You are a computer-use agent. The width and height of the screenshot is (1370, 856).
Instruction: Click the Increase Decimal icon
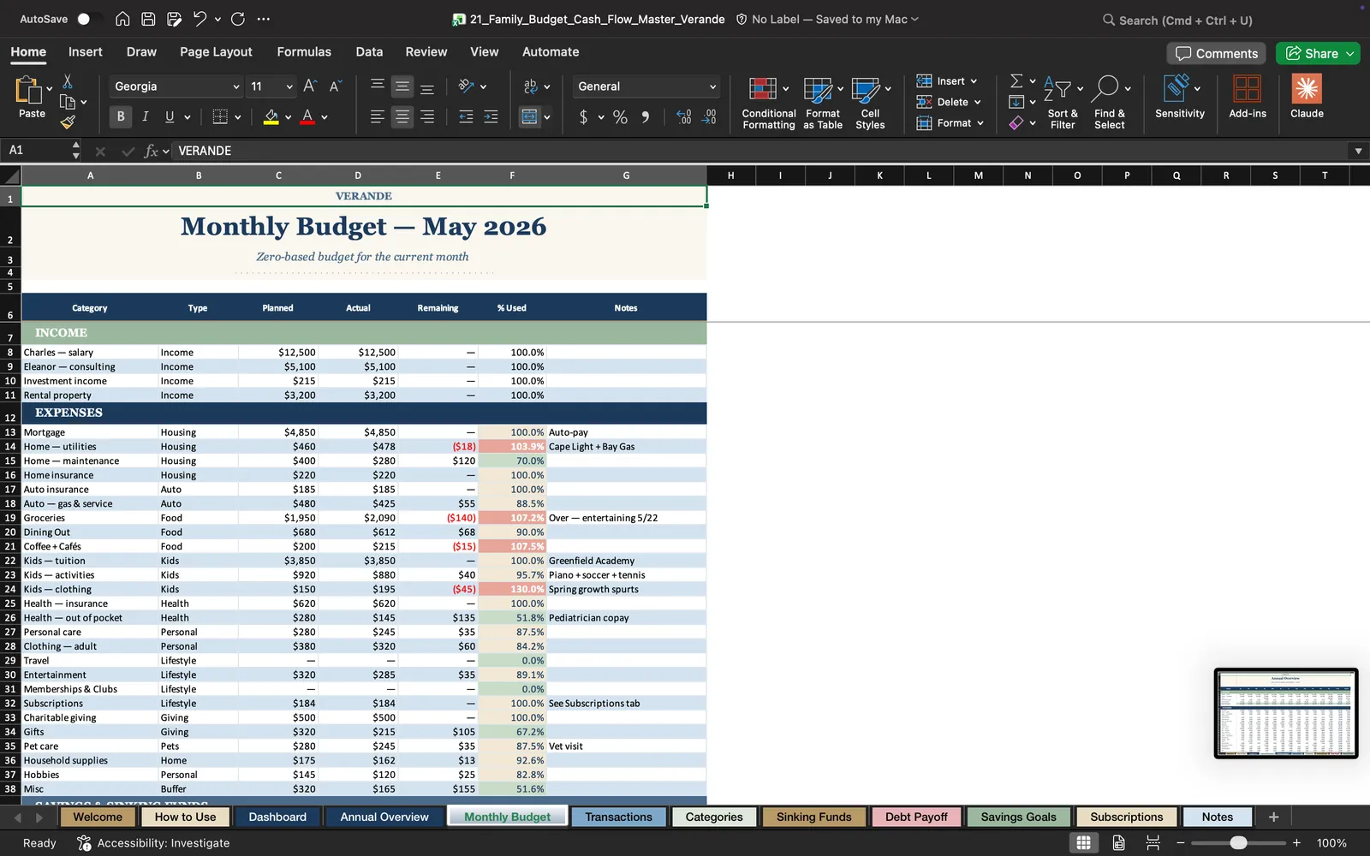(x=683, y=117)
